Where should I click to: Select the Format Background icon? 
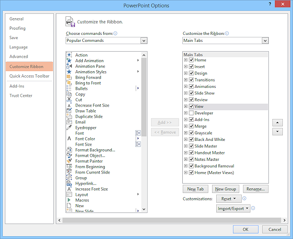(69, 150)
